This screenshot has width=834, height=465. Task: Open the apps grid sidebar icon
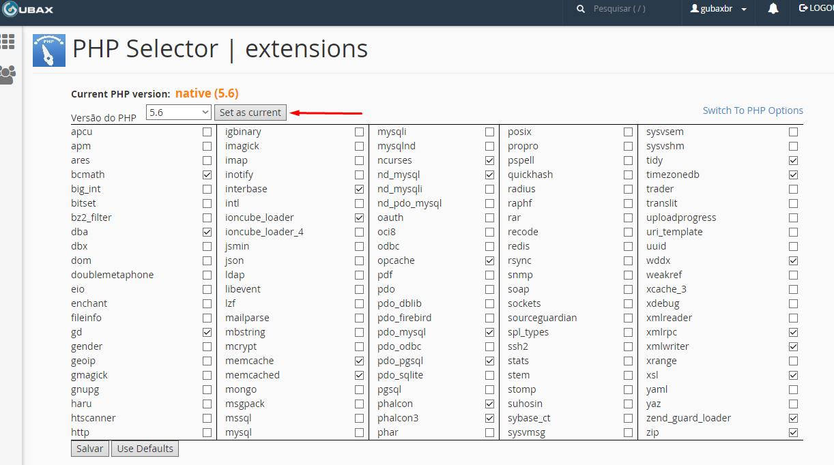(8, 42)
